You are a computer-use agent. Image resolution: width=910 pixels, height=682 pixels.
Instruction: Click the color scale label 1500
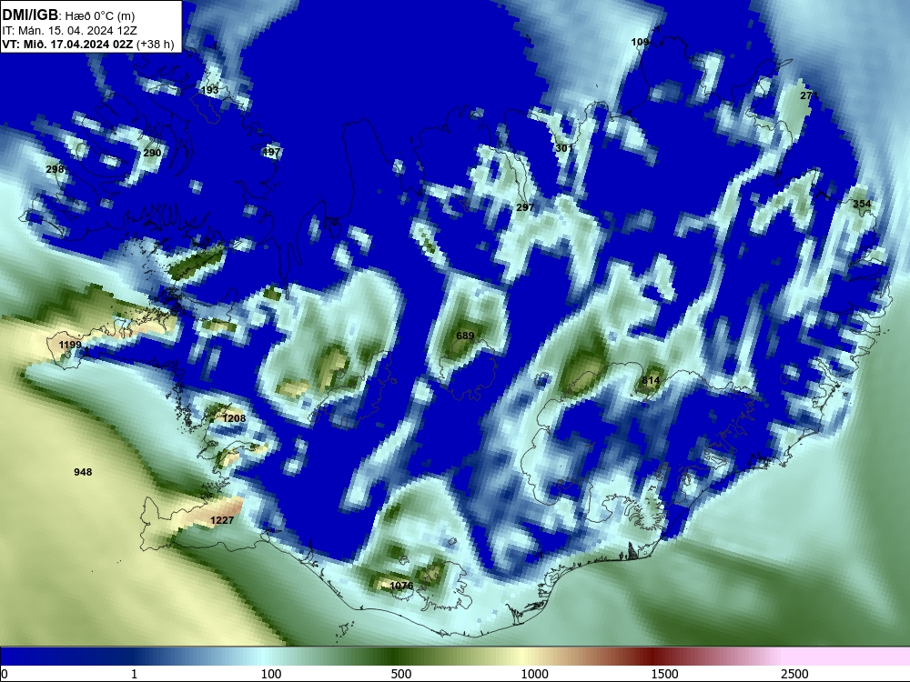(664, 674)
